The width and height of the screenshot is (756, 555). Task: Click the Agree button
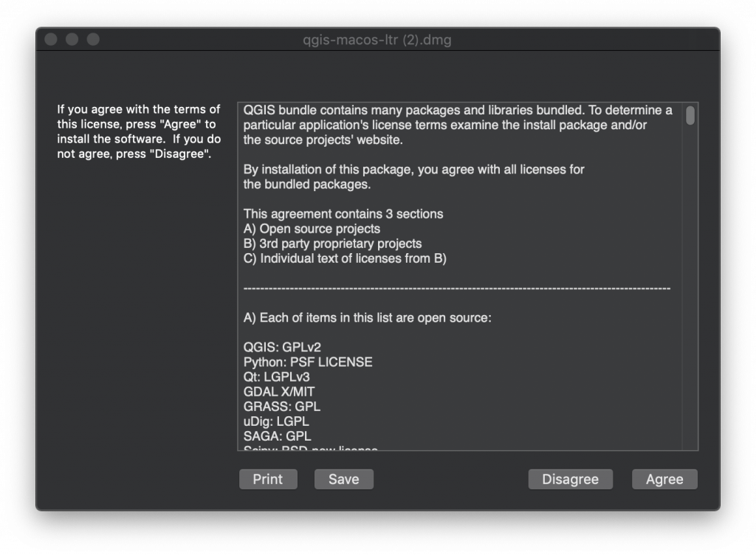click(664, 480)
